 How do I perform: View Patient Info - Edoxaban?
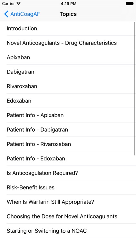[x=68, y=159]
